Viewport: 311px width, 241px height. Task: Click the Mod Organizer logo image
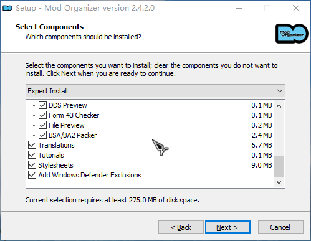pyautogui.click(x=292, y=34)
